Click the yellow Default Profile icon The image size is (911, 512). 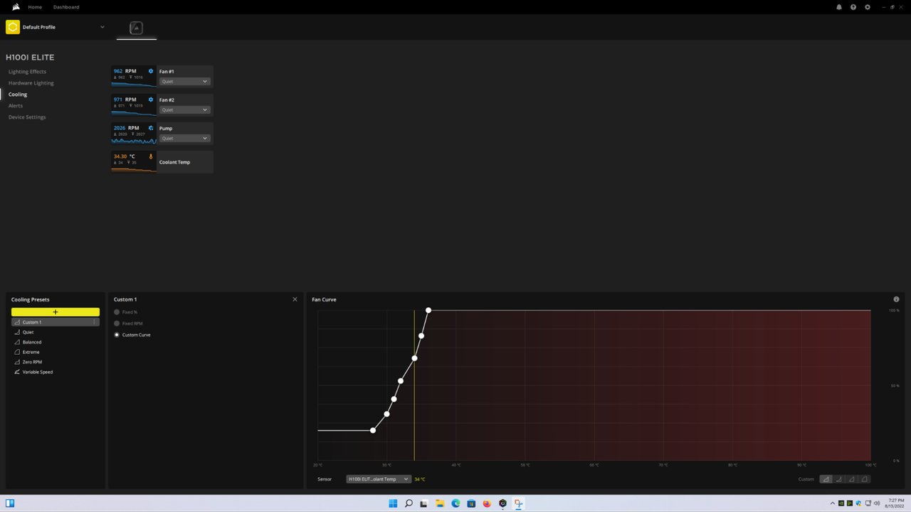pos(13,27)
